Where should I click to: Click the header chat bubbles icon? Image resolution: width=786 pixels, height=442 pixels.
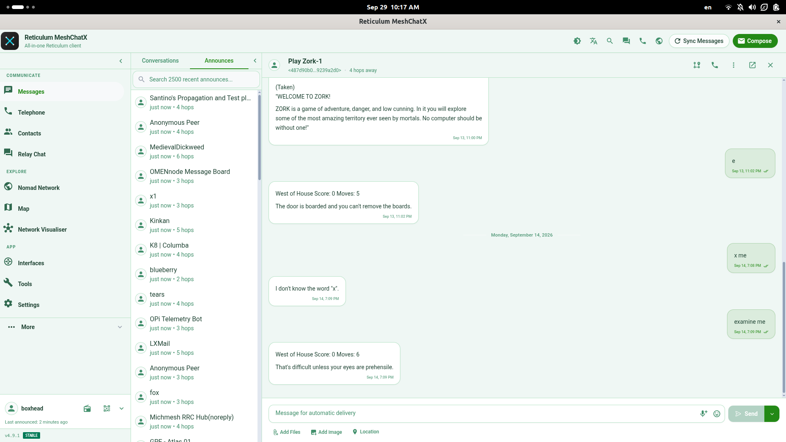[x=626, y=41]
